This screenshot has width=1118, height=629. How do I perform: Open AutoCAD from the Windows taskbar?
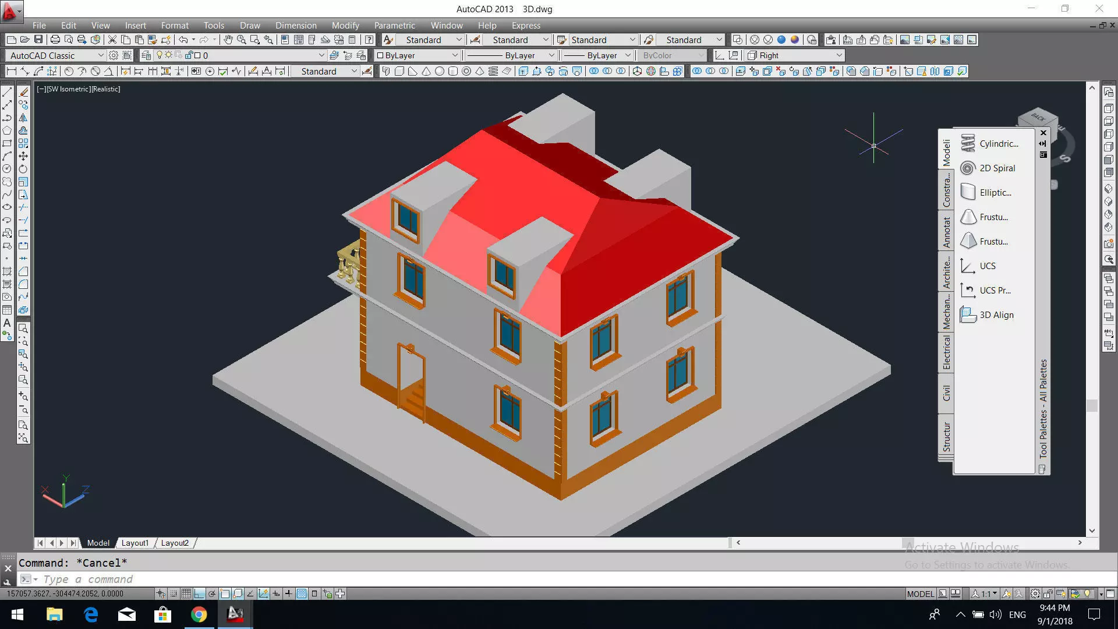235,614
